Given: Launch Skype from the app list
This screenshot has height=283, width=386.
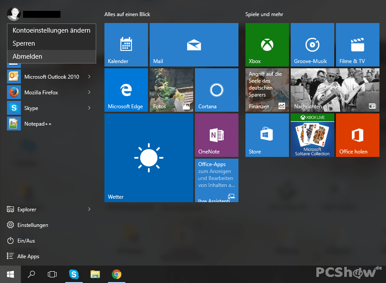Looking at the screenshot, I should click(49, 108).
